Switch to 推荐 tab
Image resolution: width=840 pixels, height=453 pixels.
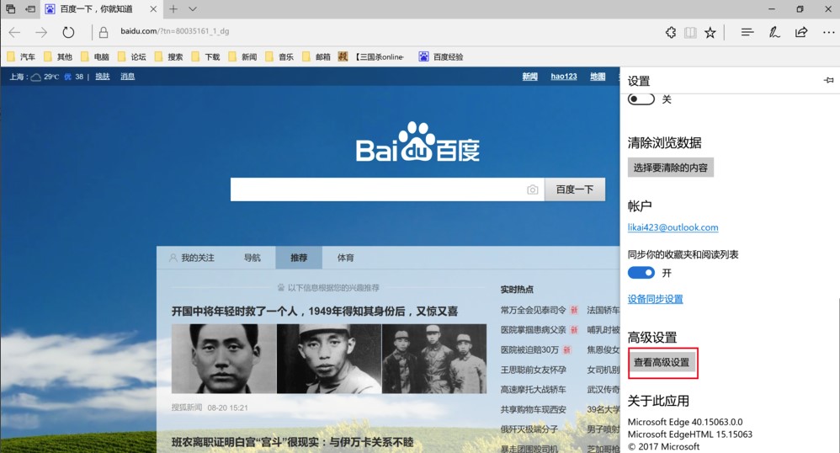click(x=299, y=258)
